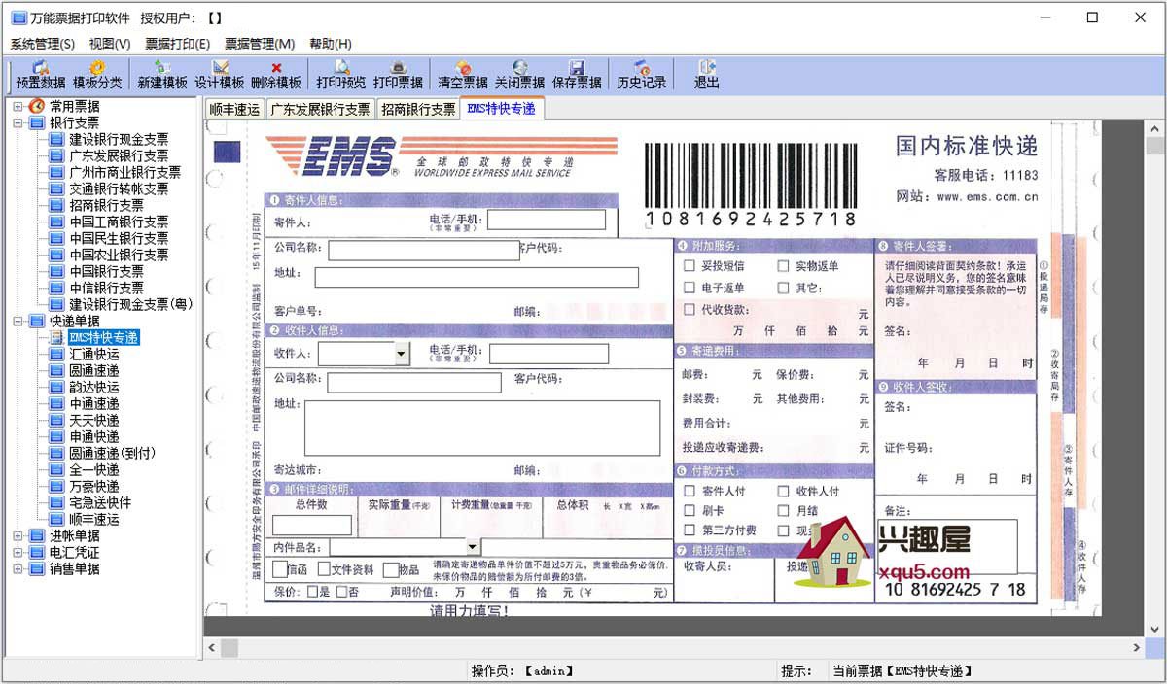Select 中国民生银行支票 in the tree

[119, 238]
